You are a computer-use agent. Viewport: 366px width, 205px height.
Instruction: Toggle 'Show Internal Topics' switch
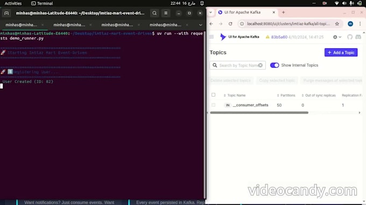274,65
